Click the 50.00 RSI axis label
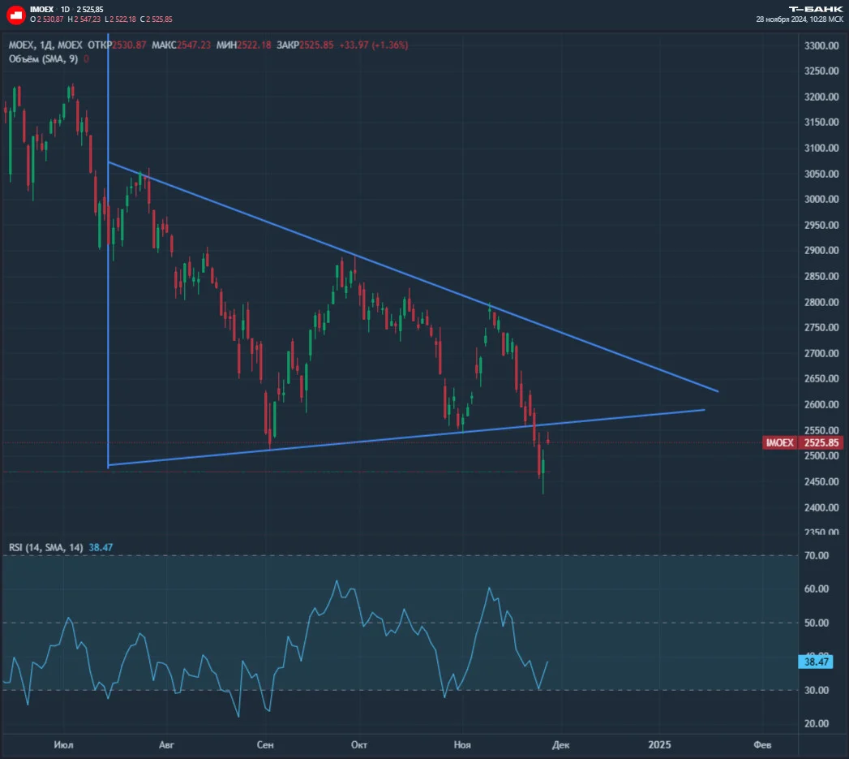849x759 pixels. 817,623
